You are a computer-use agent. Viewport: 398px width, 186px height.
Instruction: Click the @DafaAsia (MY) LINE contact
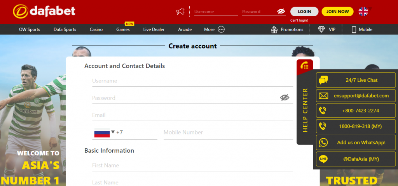pyautogui.click(x=356, y=159)
